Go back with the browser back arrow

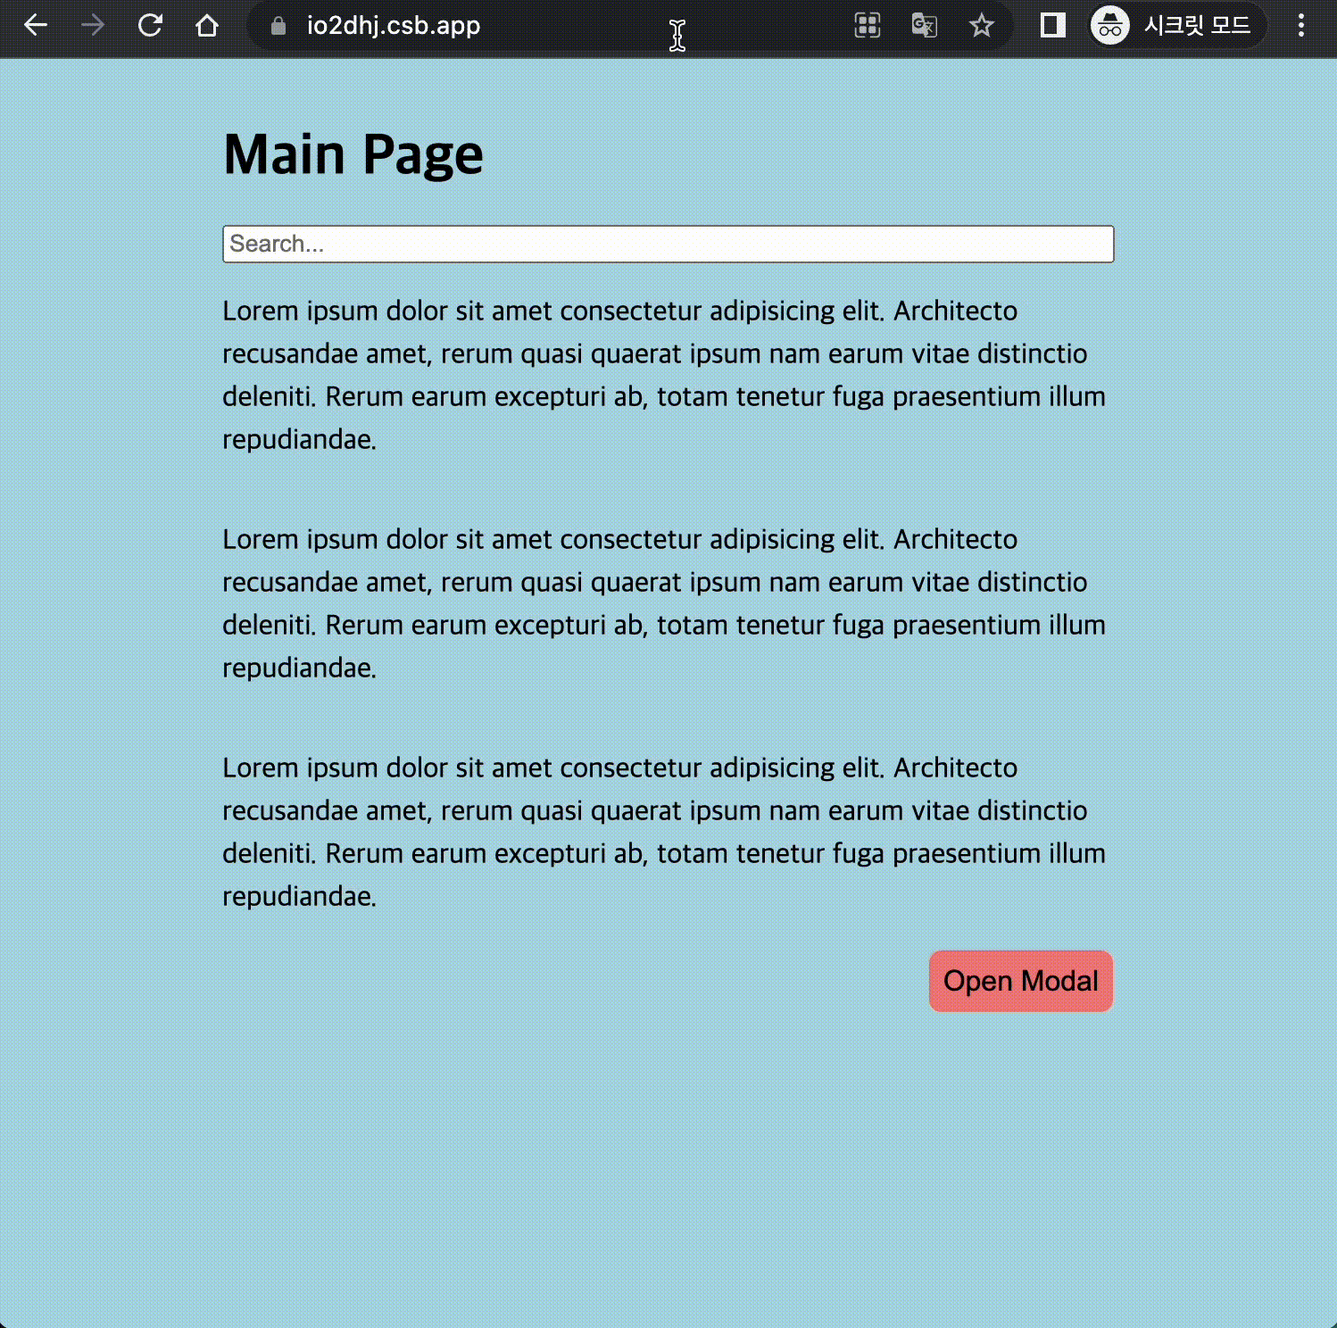(36, 25)
